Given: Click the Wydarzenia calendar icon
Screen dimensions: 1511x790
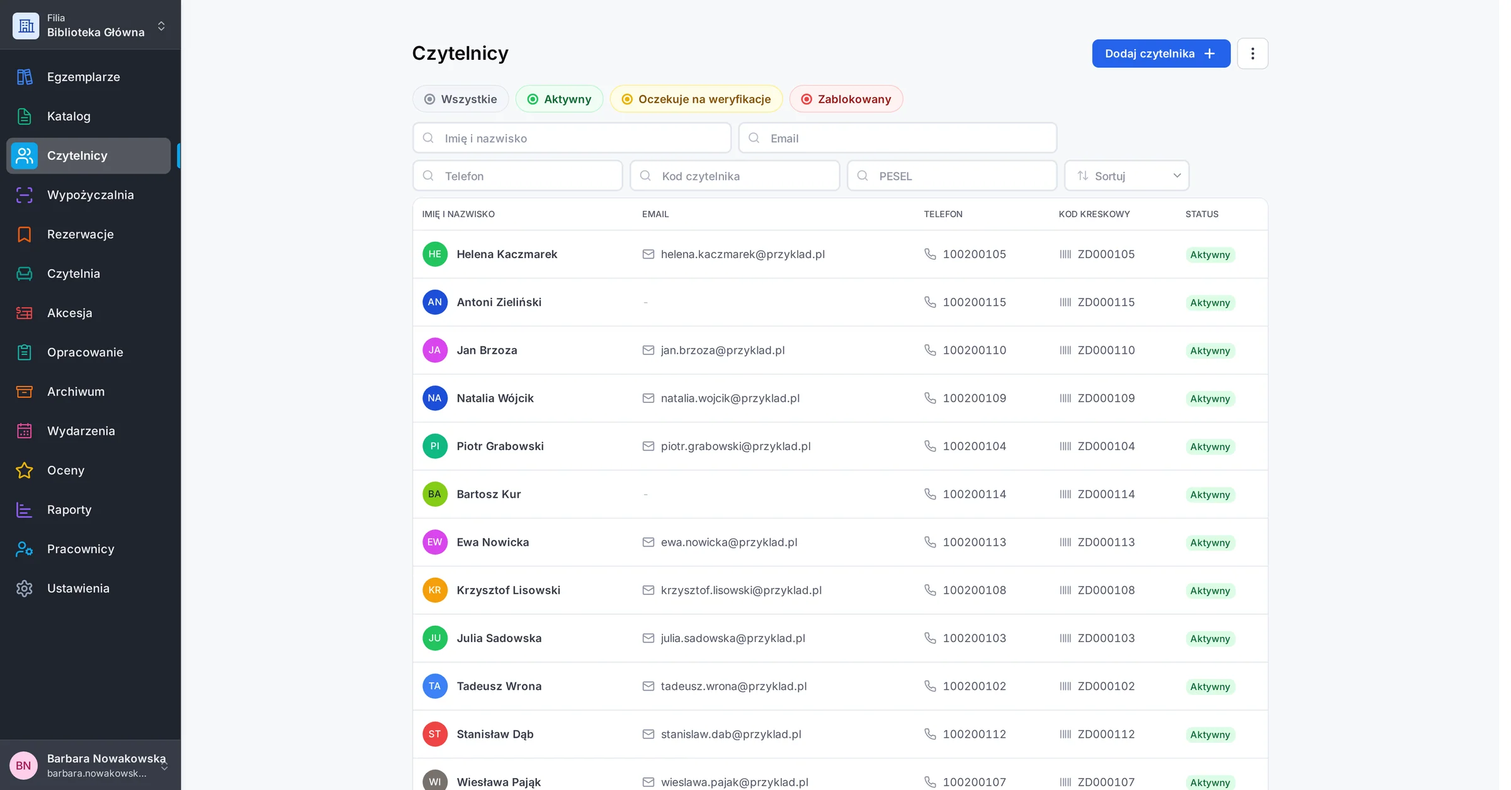Looking at the screenshot, I should click(24, 431).
